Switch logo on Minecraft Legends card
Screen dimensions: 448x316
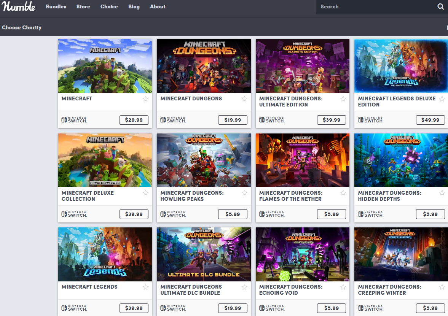74,308
